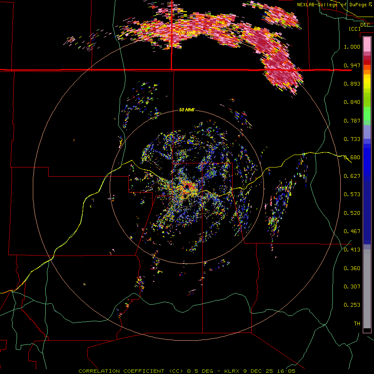
Task: Pick the gray band on color scale
Action: point(367,289)
